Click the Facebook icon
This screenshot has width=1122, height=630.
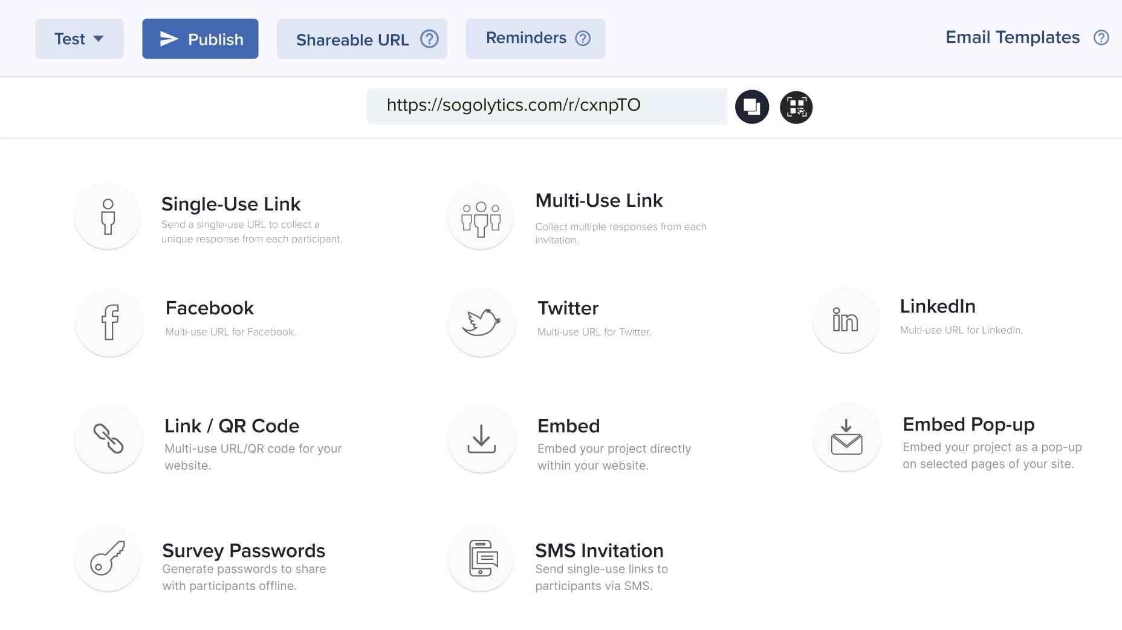click(109, 322)
